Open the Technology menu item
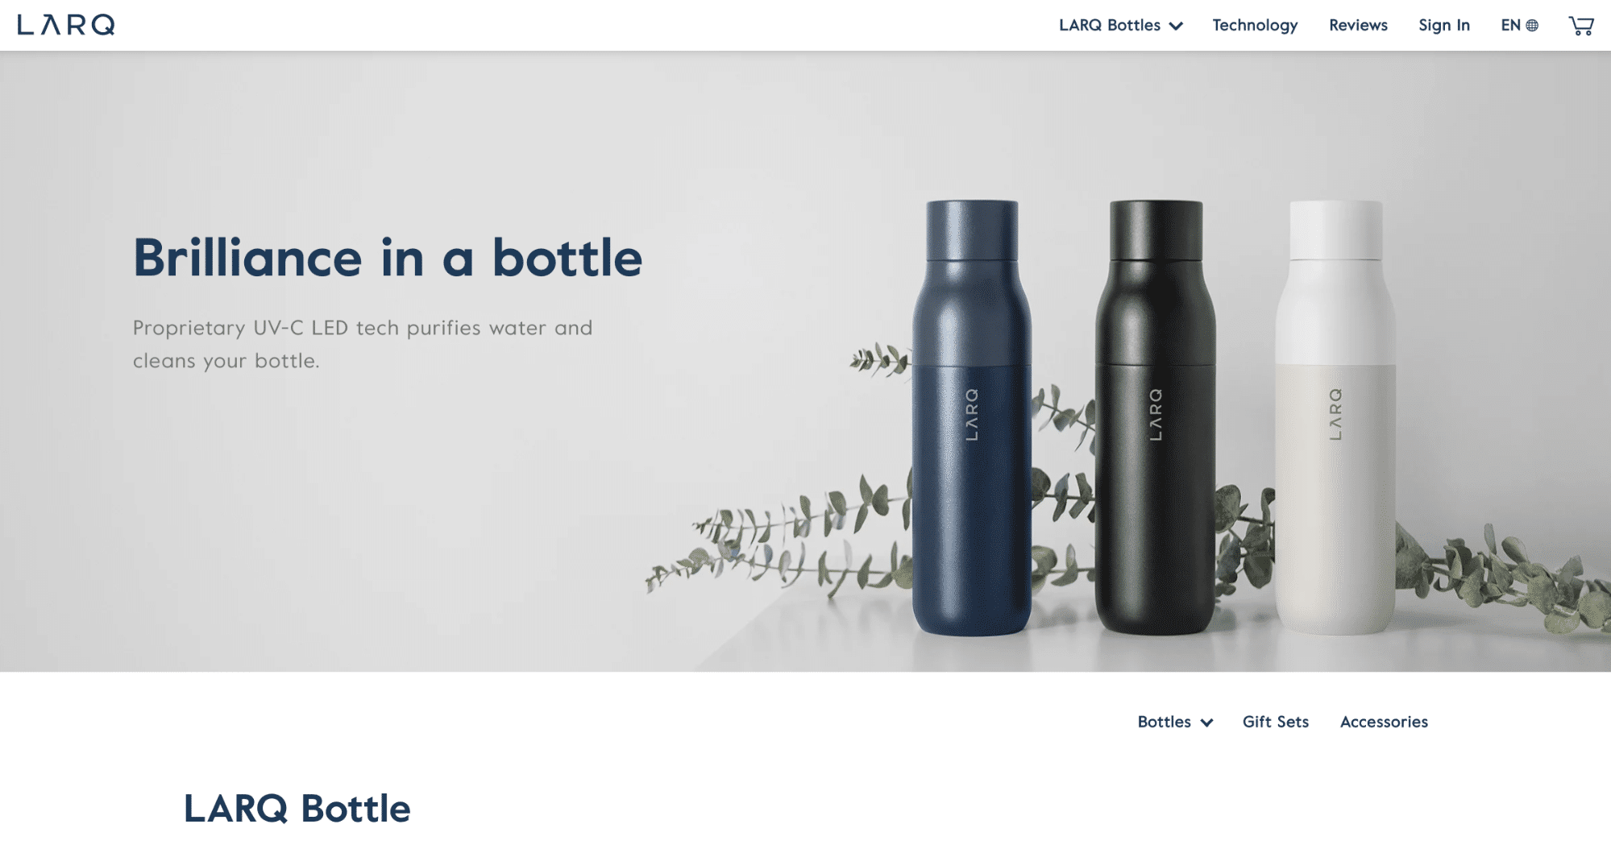 [1255, 25]
